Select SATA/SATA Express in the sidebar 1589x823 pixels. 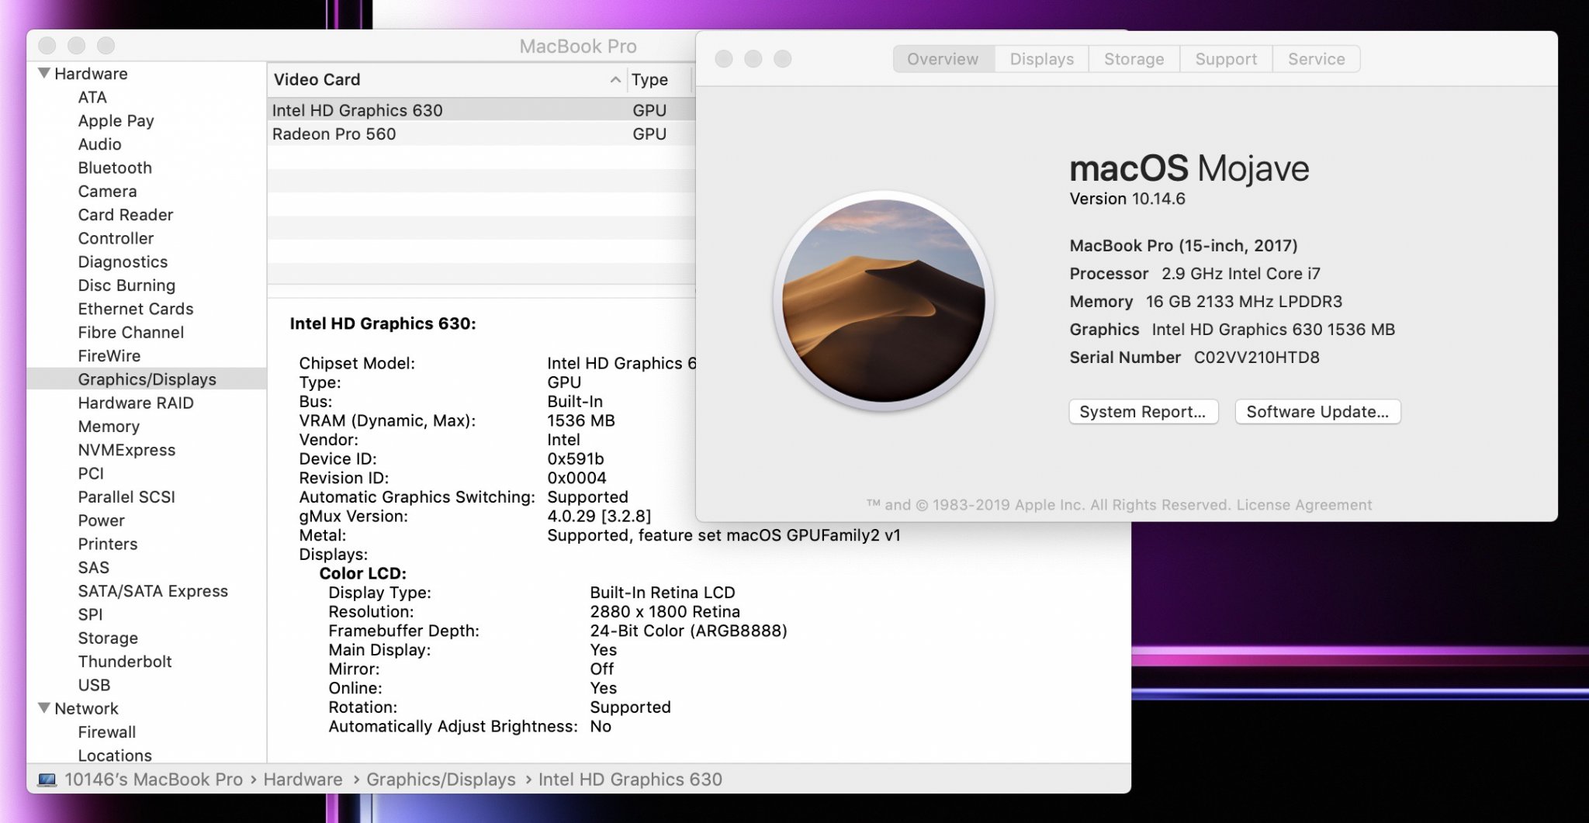click(x=153, y=591)
